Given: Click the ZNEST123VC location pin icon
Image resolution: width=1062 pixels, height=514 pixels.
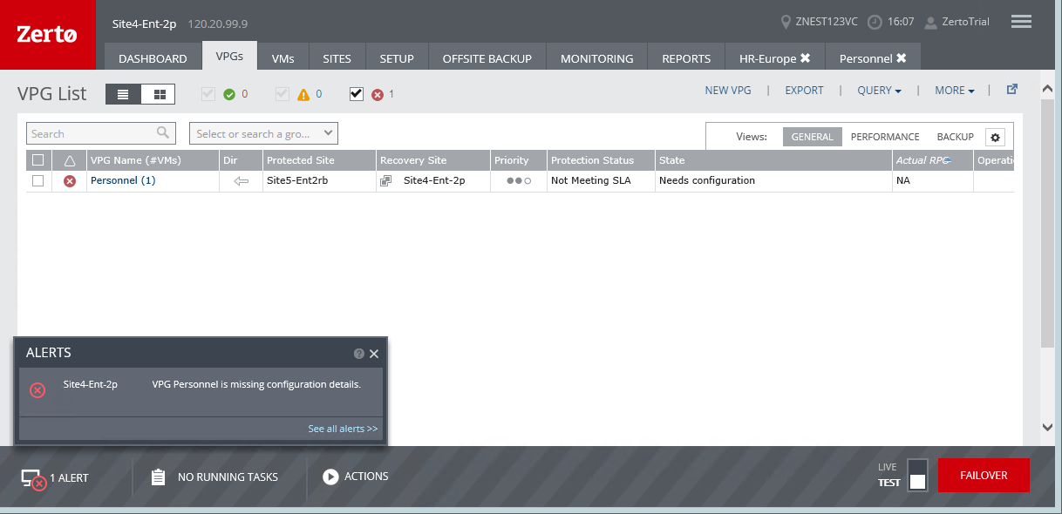Looking at the screenshot, I should pyautogui.click(x=787, y=22).
